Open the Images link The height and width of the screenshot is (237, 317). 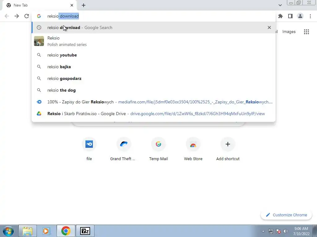(x=289, y=32)
